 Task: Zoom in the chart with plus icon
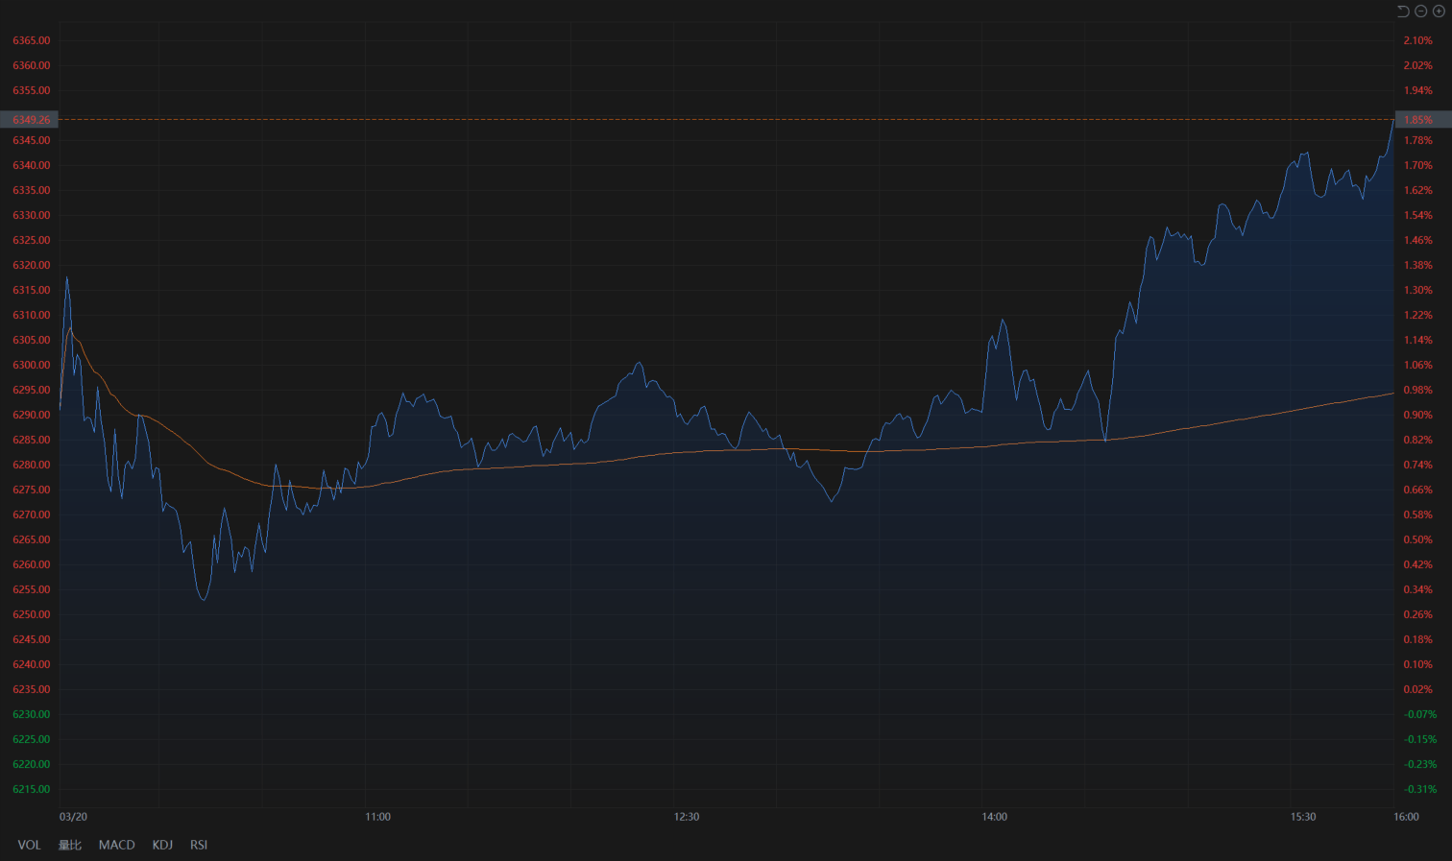click(1439, 12)
